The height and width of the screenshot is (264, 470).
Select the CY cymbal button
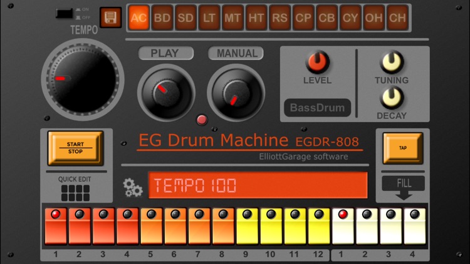tap(350, 18)
